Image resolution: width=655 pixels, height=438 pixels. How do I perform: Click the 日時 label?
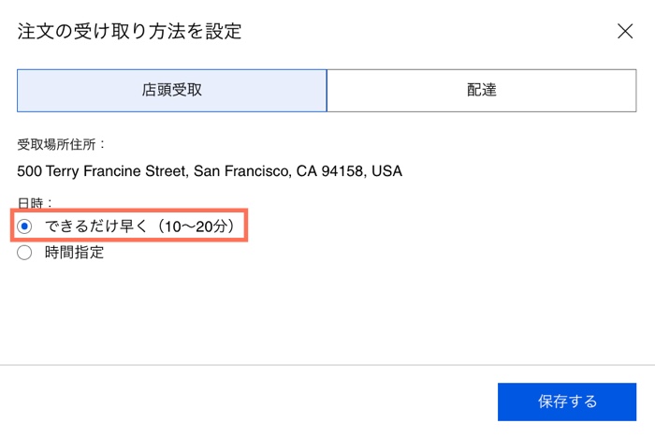click(36, 201)
